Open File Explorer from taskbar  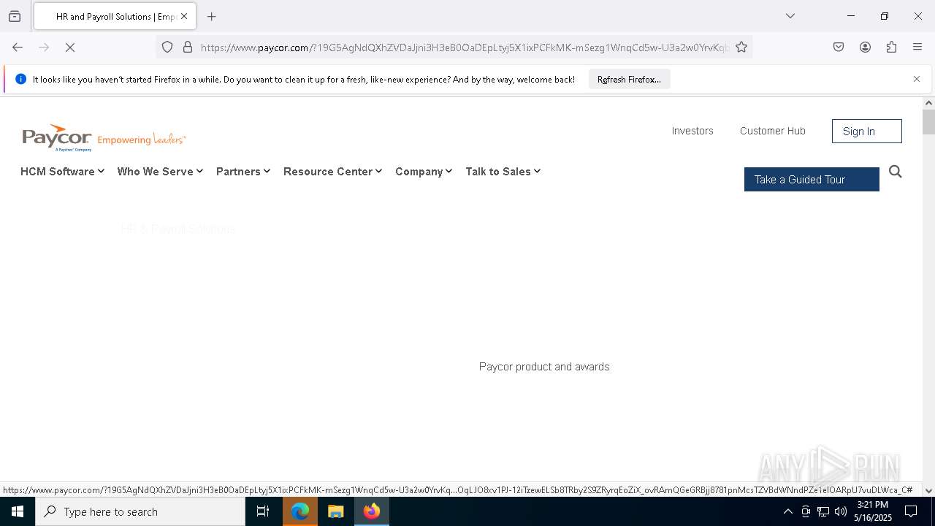(x=335, y=511)
